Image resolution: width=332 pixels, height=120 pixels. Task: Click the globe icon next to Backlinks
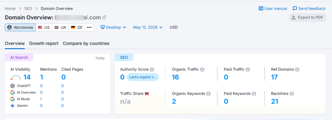pos(292,93)
